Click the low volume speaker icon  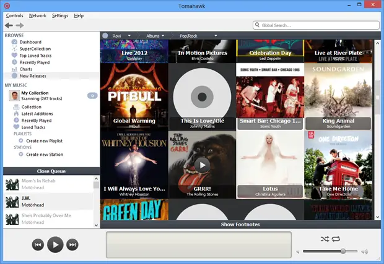pyautogui.click(x=298, y=252)
